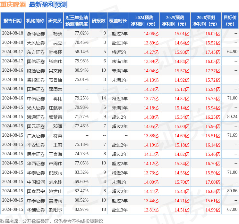Click 2024 profit value 14.41亿

pyautogui.click(x=151, y=191)
